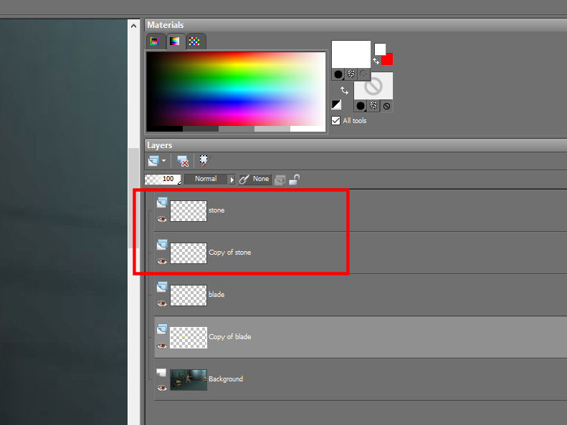The image size is (567, 425).
Task: Toggle the background texture button
Action: [x=373, y=106]
